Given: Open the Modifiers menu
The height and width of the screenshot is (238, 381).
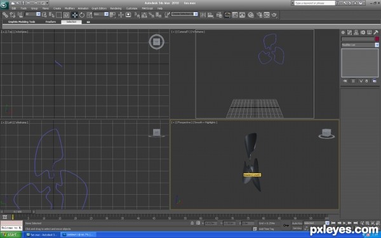Looking at the screenshot, I should click(70, 8).
